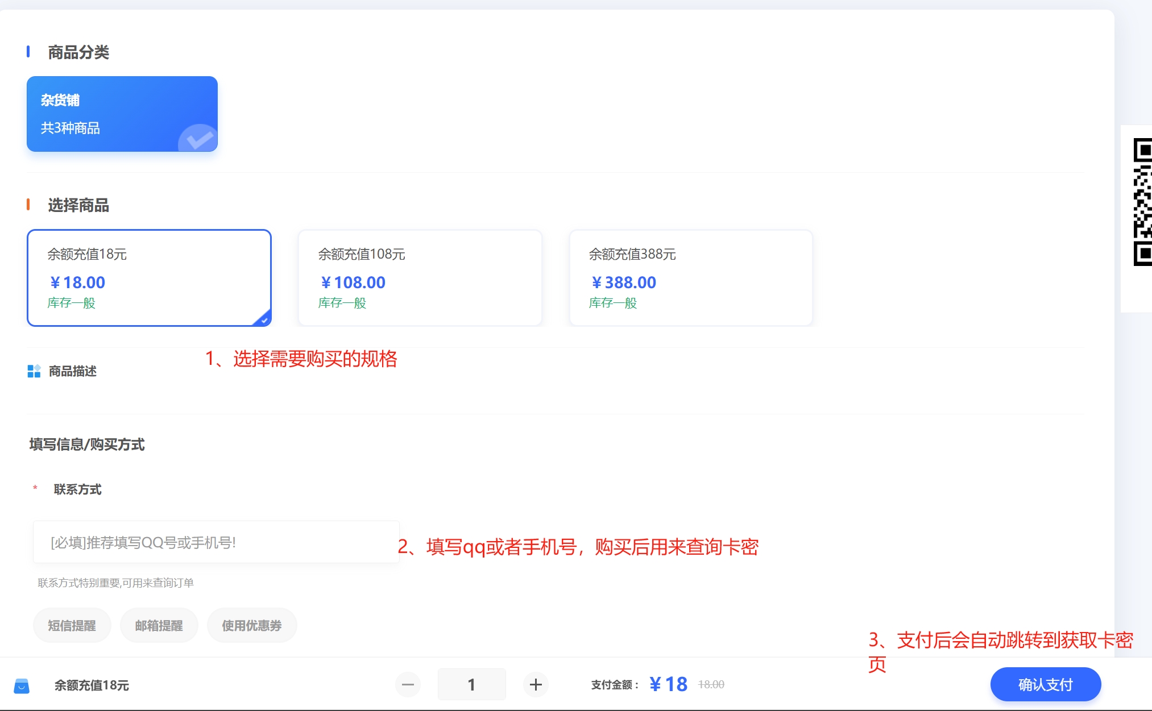Click the 填写信息/购买方式 heading

[87, 444]
